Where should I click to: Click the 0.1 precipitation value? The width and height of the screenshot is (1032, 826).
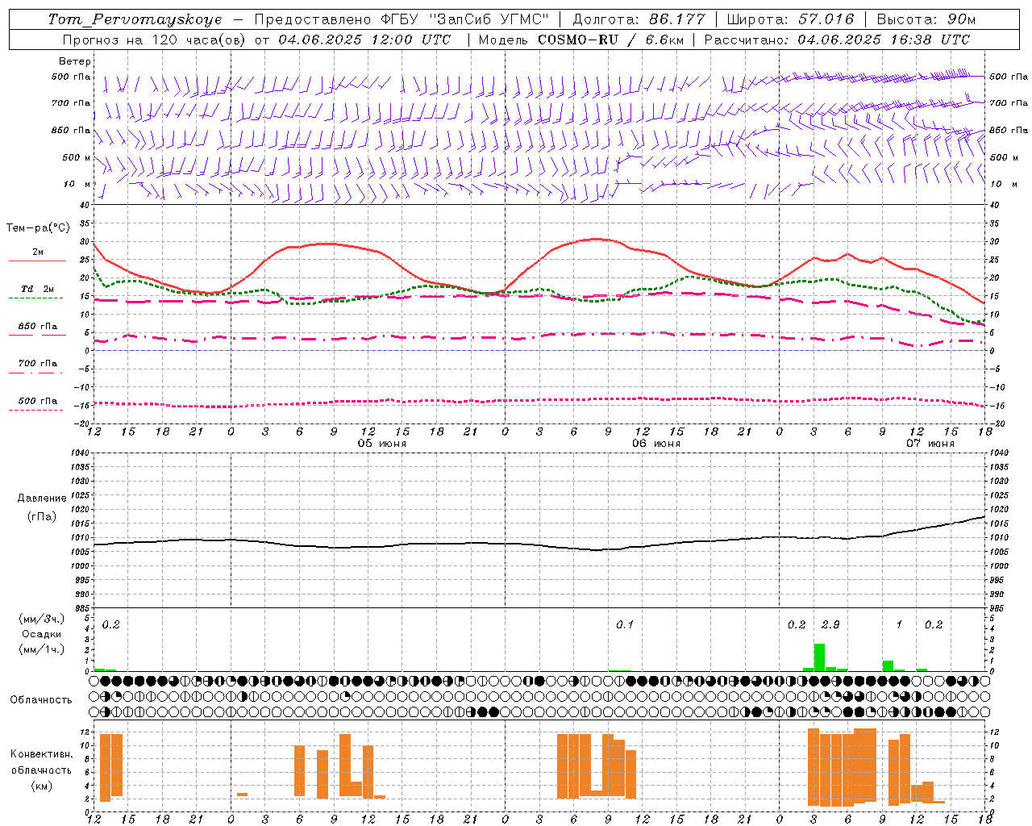[x=625, y=624]
